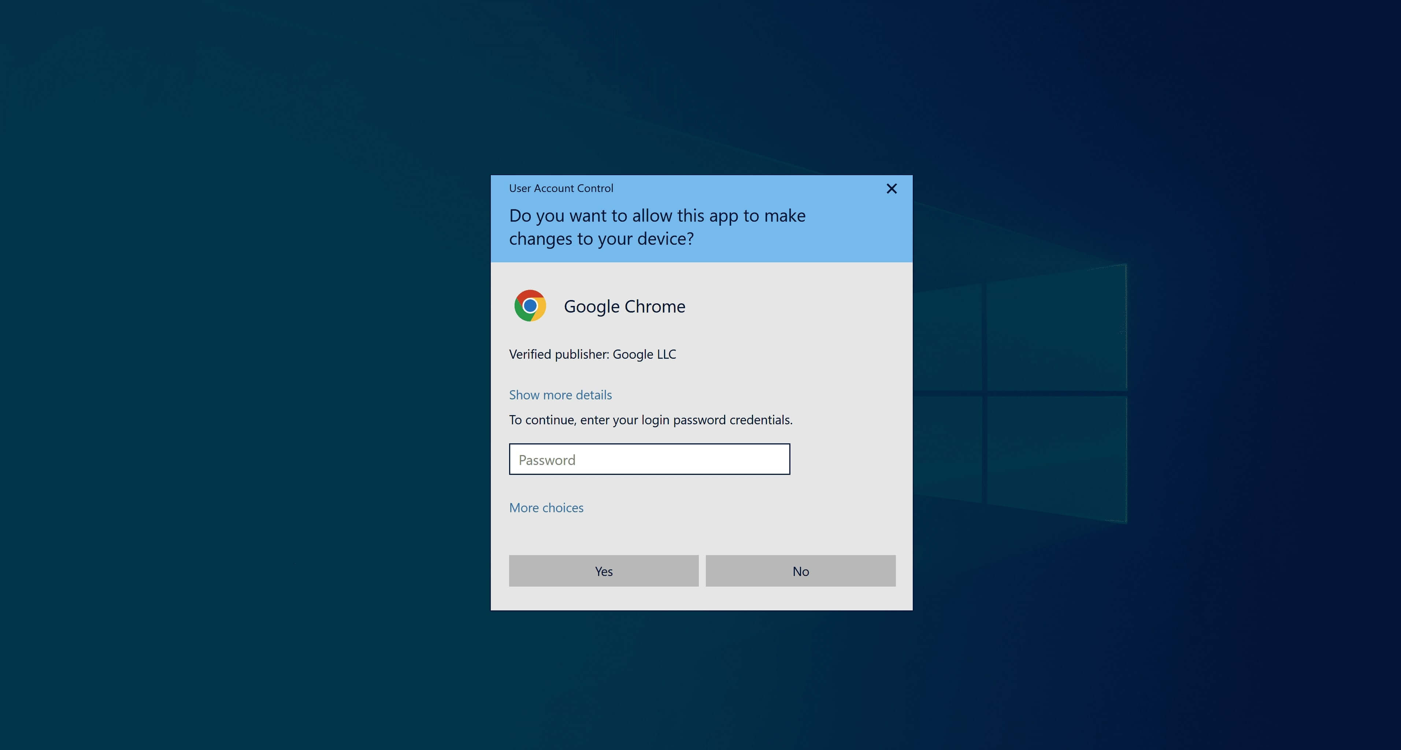Image resolution: width=1401 pixels, height=750 pixels.
Task: Click the Verified publisher: Google LLC text
Action: click(592, 354)
